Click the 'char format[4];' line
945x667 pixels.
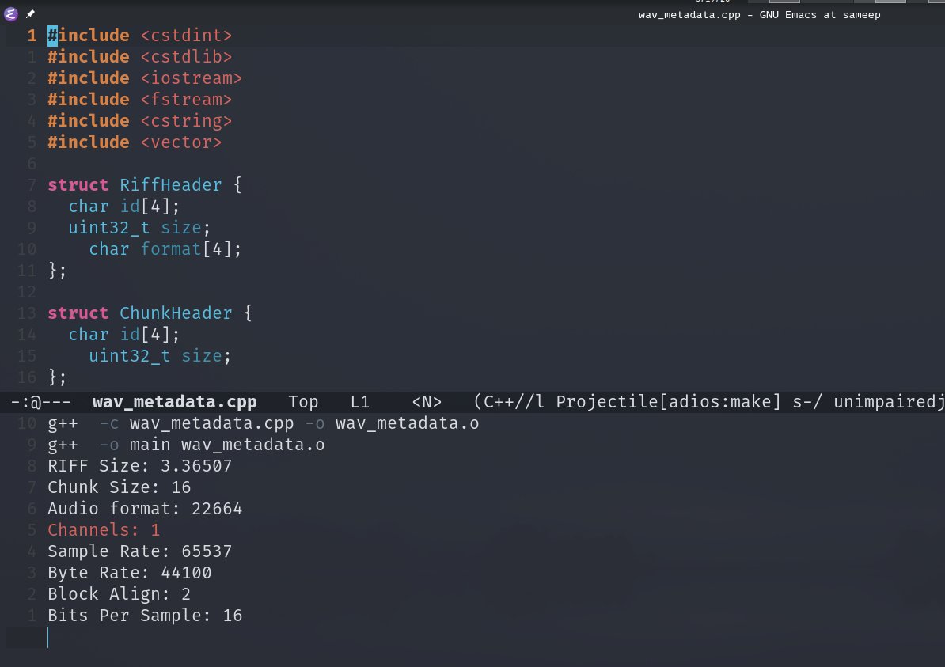click(165, 249)
